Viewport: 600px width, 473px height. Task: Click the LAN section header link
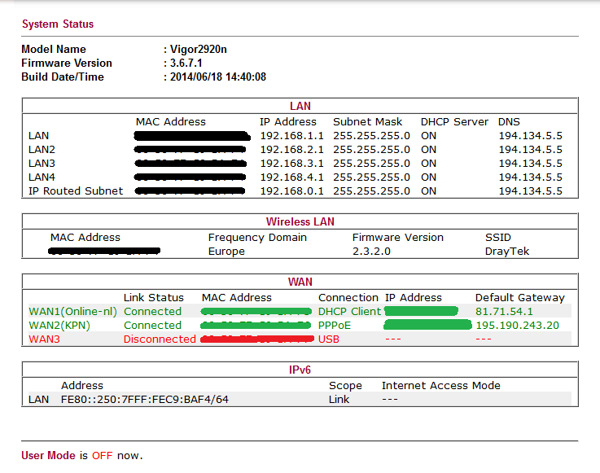tap(300, 106)
